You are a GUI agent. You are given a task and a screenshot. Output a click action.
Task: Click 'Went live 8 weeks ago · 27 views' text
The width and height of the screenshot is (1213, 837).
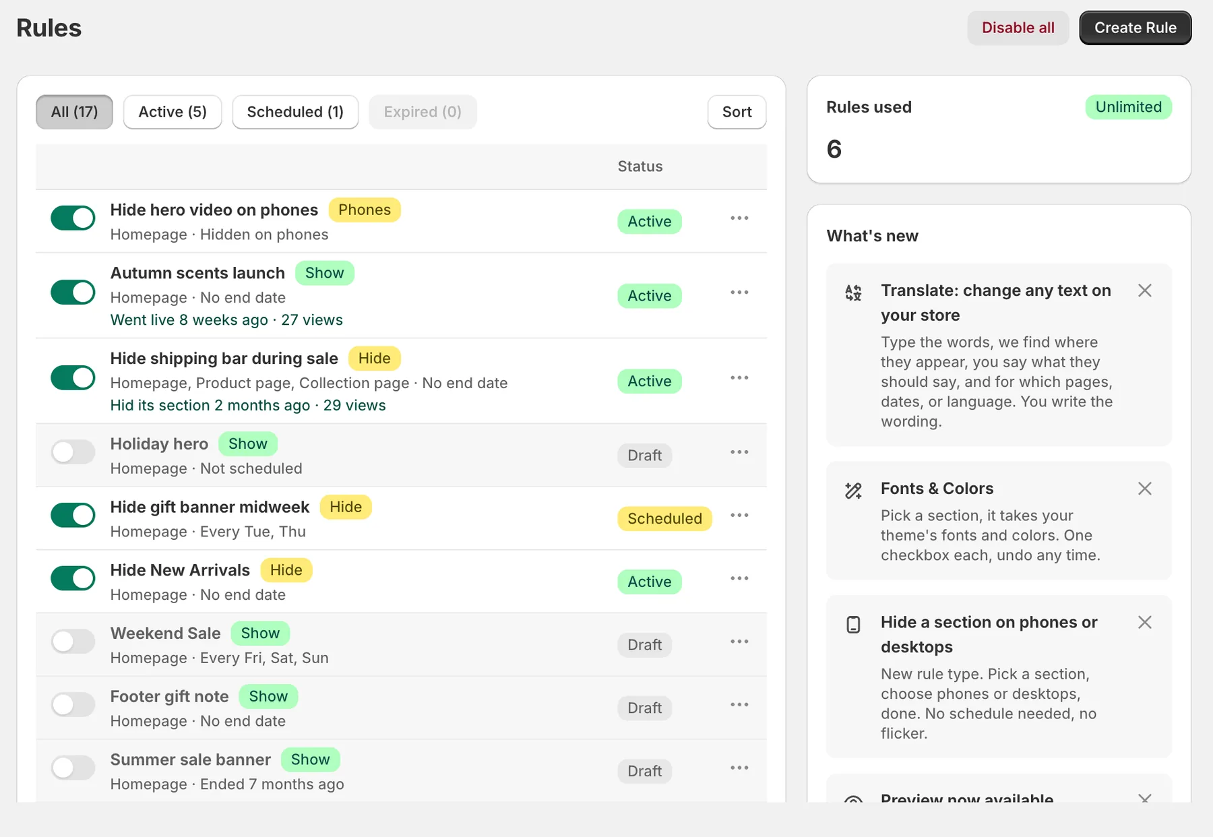click(x=226, y=320)
